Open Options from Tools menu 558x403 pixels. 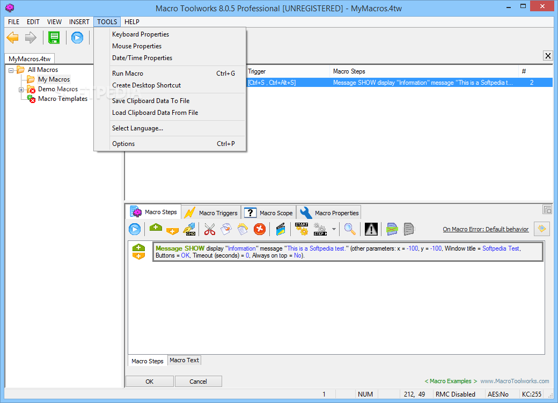point(170,144)
